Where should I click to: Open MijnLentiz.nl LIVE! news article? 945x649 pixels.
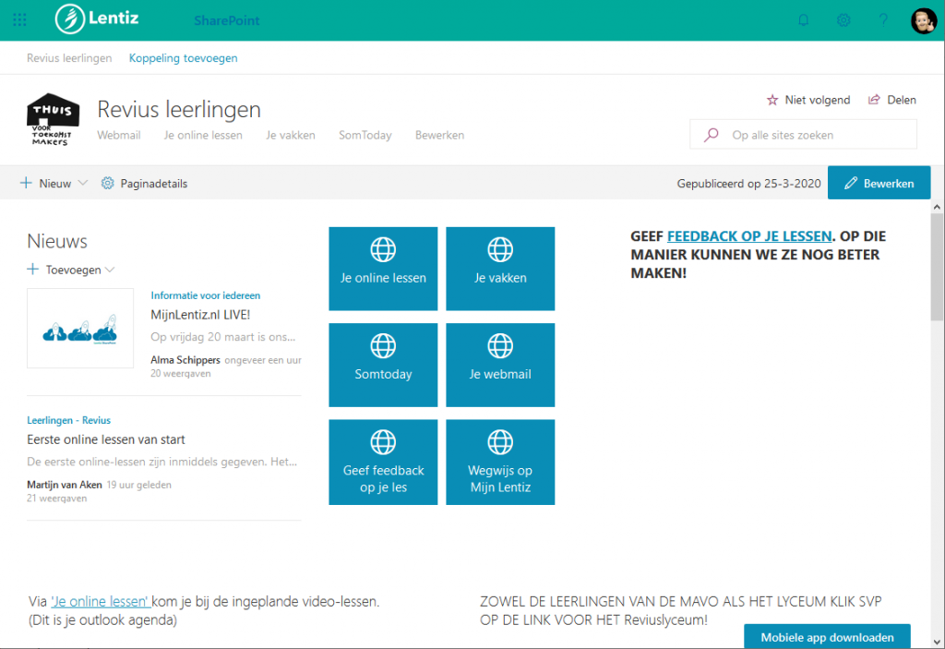pos(200,314)
